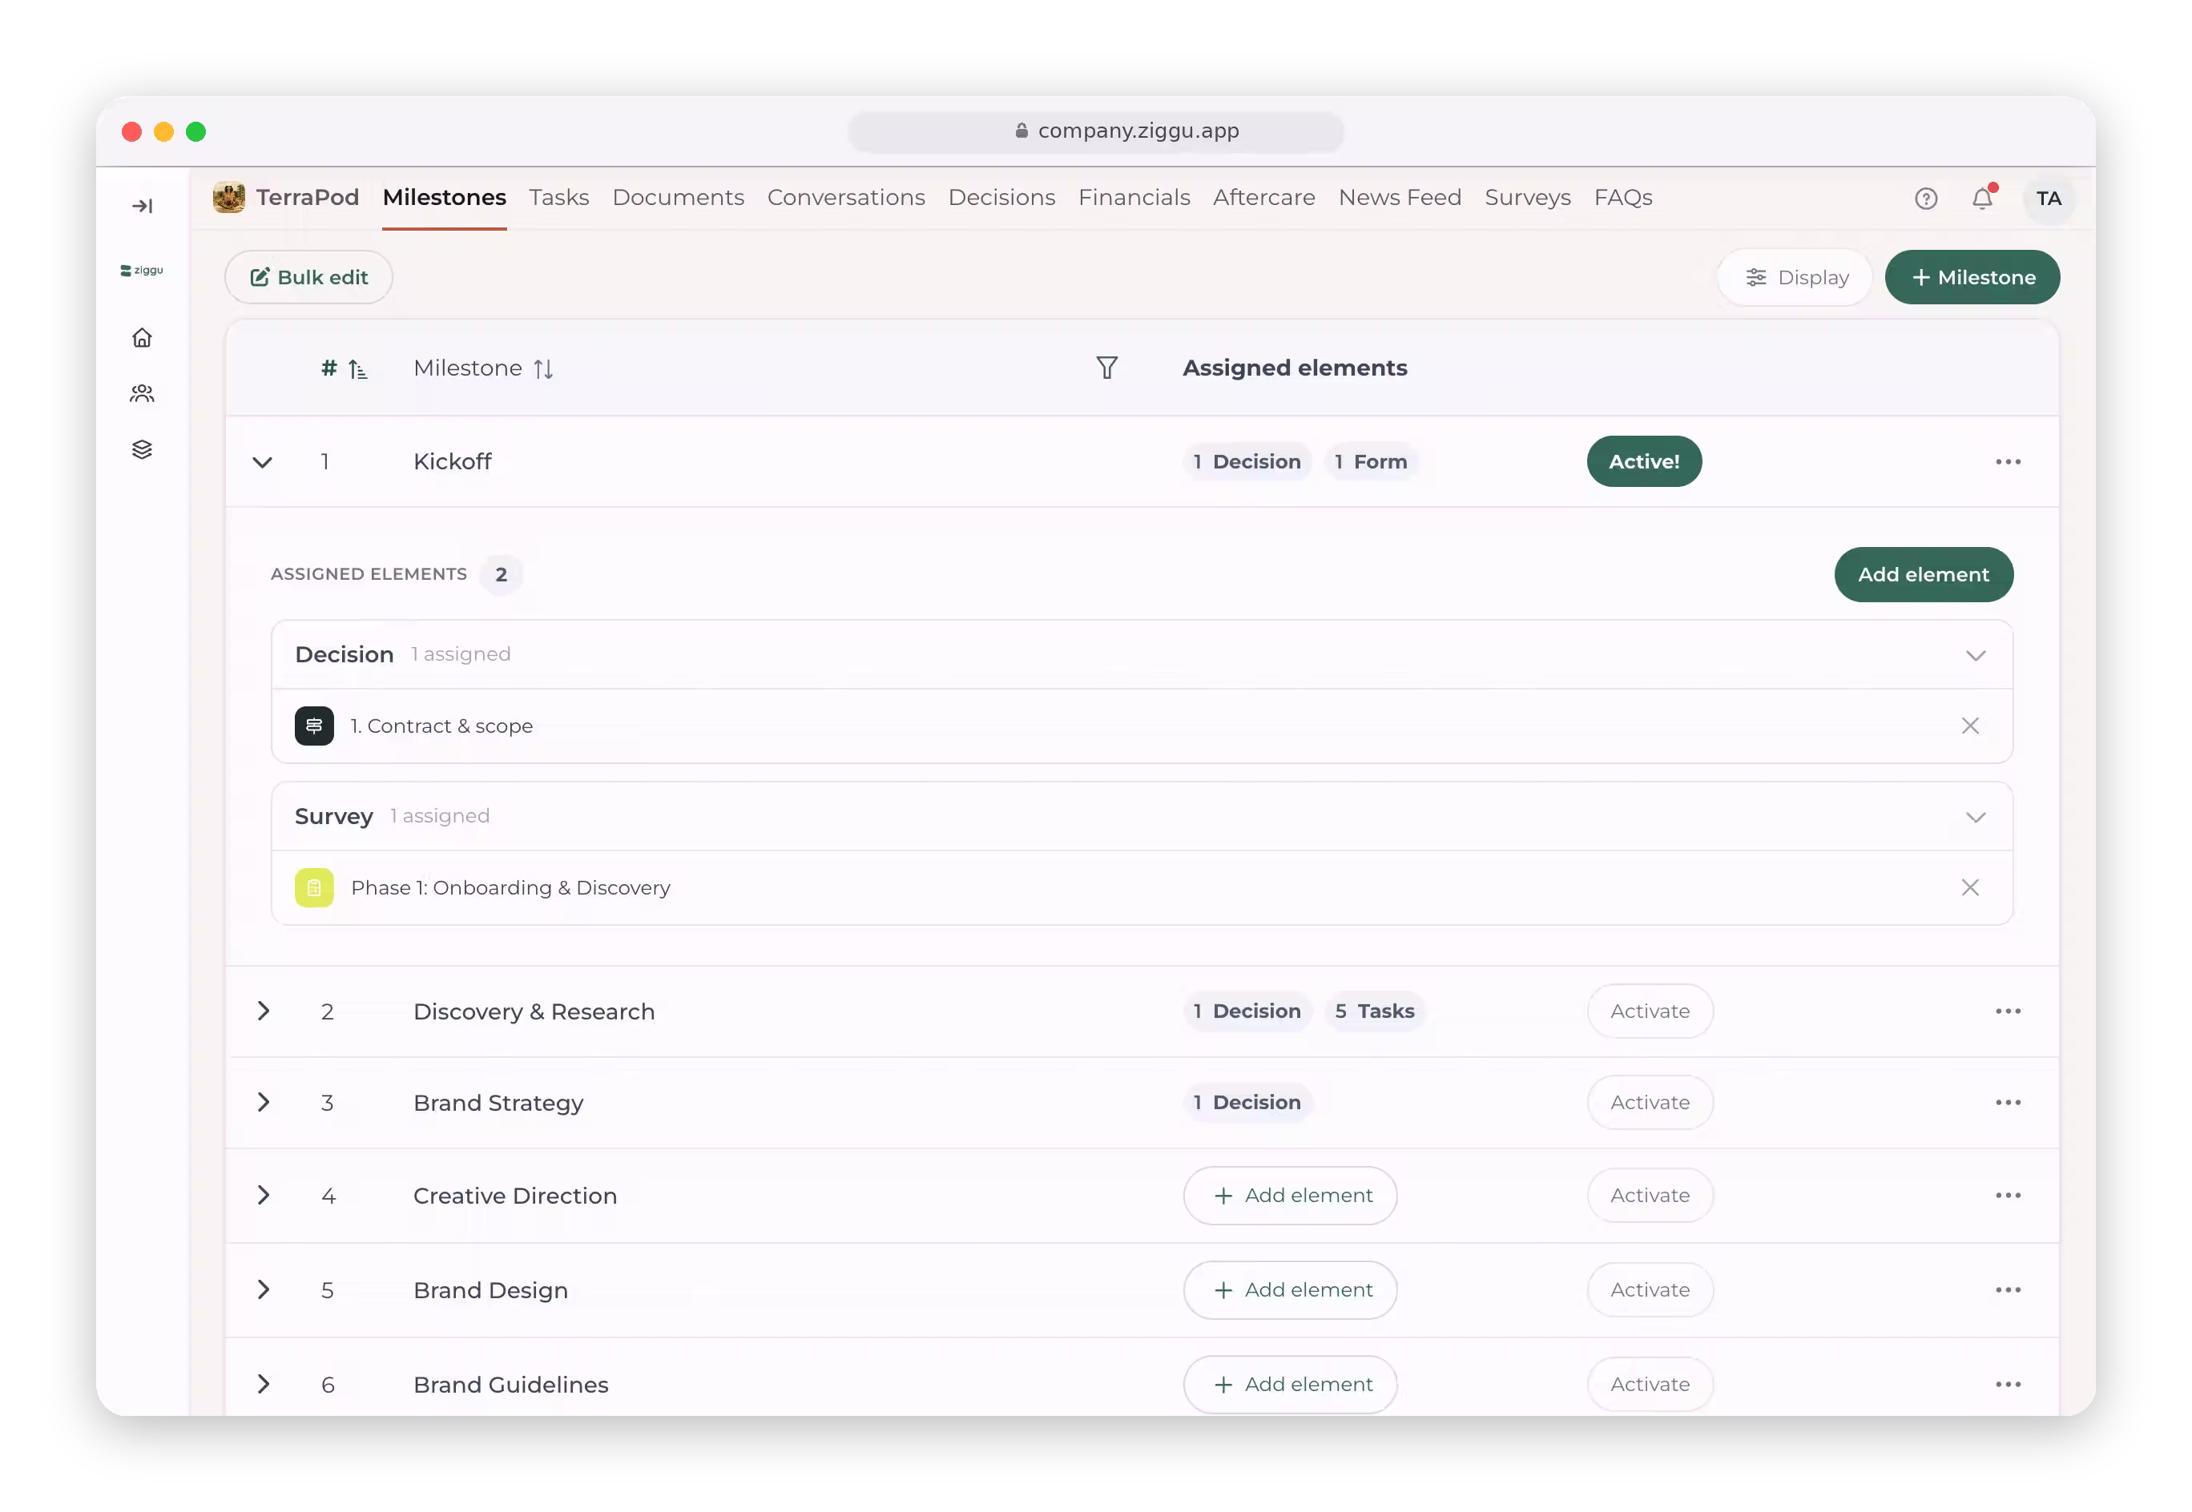Image resolution: width=2192 pixels, height=1512 pixels.
Task: Click the Phase 1 survey yellow icon
Action: pyautogui.click(x=314, y=887)
